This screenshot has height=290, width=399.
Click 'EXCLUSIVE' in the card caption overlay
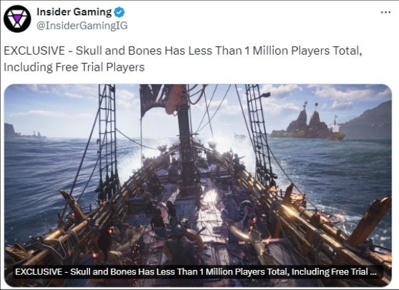coord(39,272)
